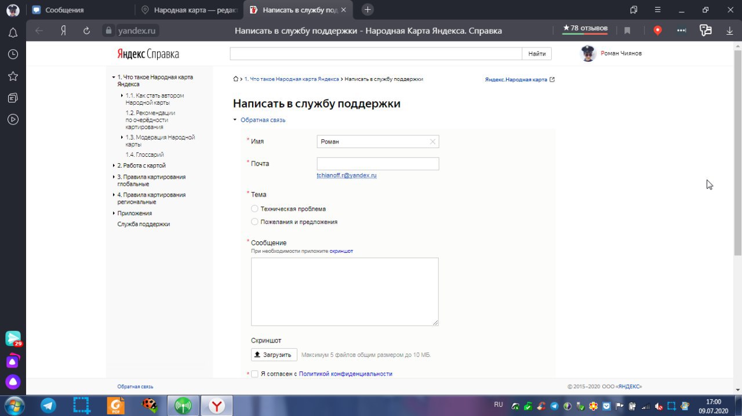
Task: Click the tchianoff.r@yandex.ru email suggestion
Action: (347, 175)
